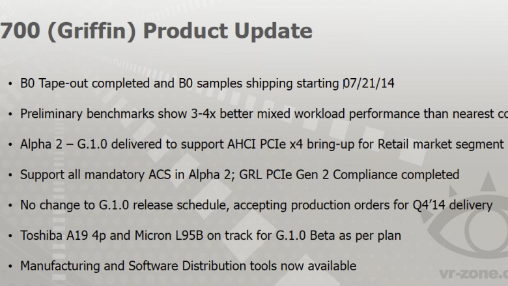Select the B0 Tape-out completed bullet line
Image resolution: width=508 pixels, height=286 pixels.
pyautogui.click(x=207, y=83)
